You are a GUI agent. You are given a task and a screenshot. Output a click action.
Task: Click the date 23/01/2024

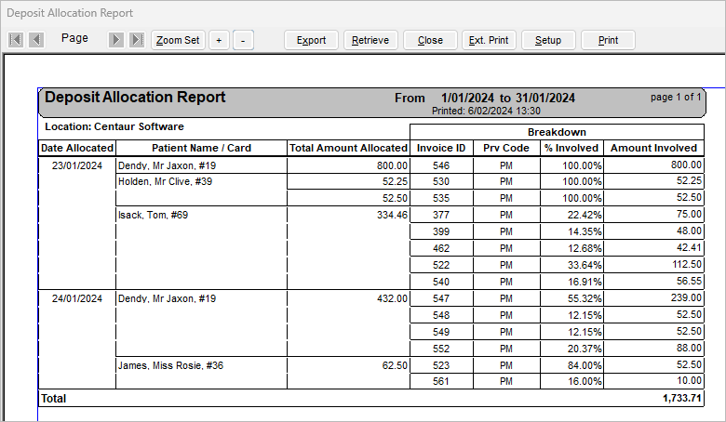(77, 165)
